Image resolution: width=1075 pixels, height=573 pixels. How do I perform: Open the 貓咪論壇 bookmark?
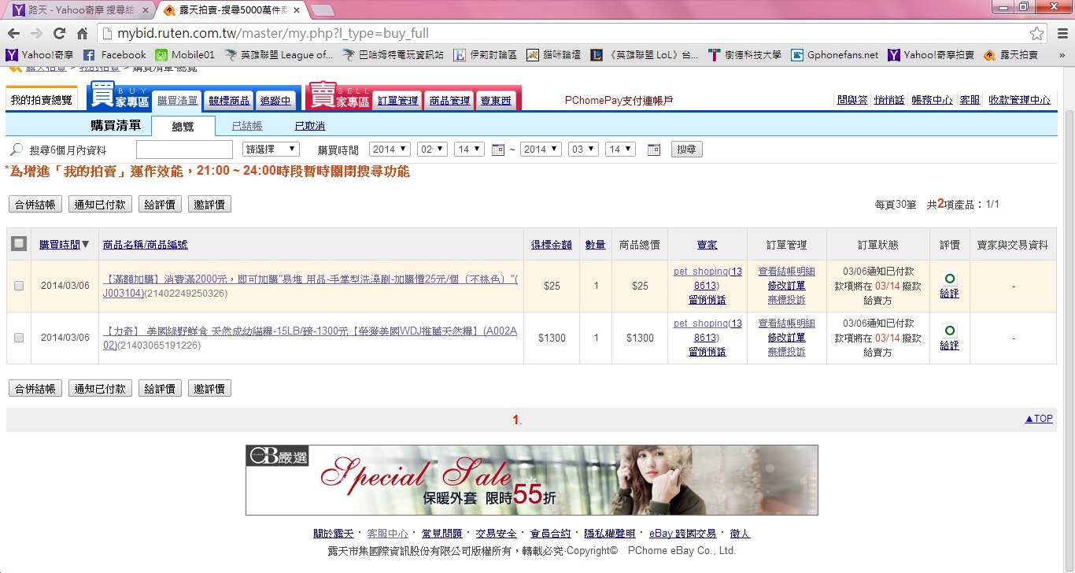554,55
